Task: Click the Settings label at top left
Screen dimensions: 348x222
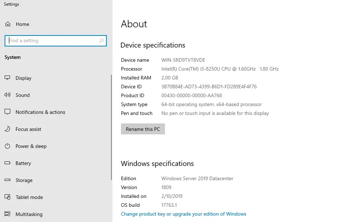Action: [11, 4]
